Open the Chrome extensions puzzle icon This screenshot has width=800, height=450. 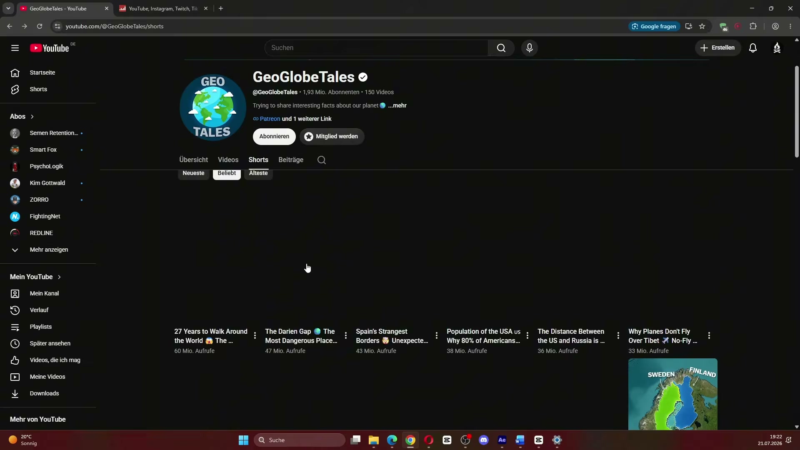[x=753, y=26]
